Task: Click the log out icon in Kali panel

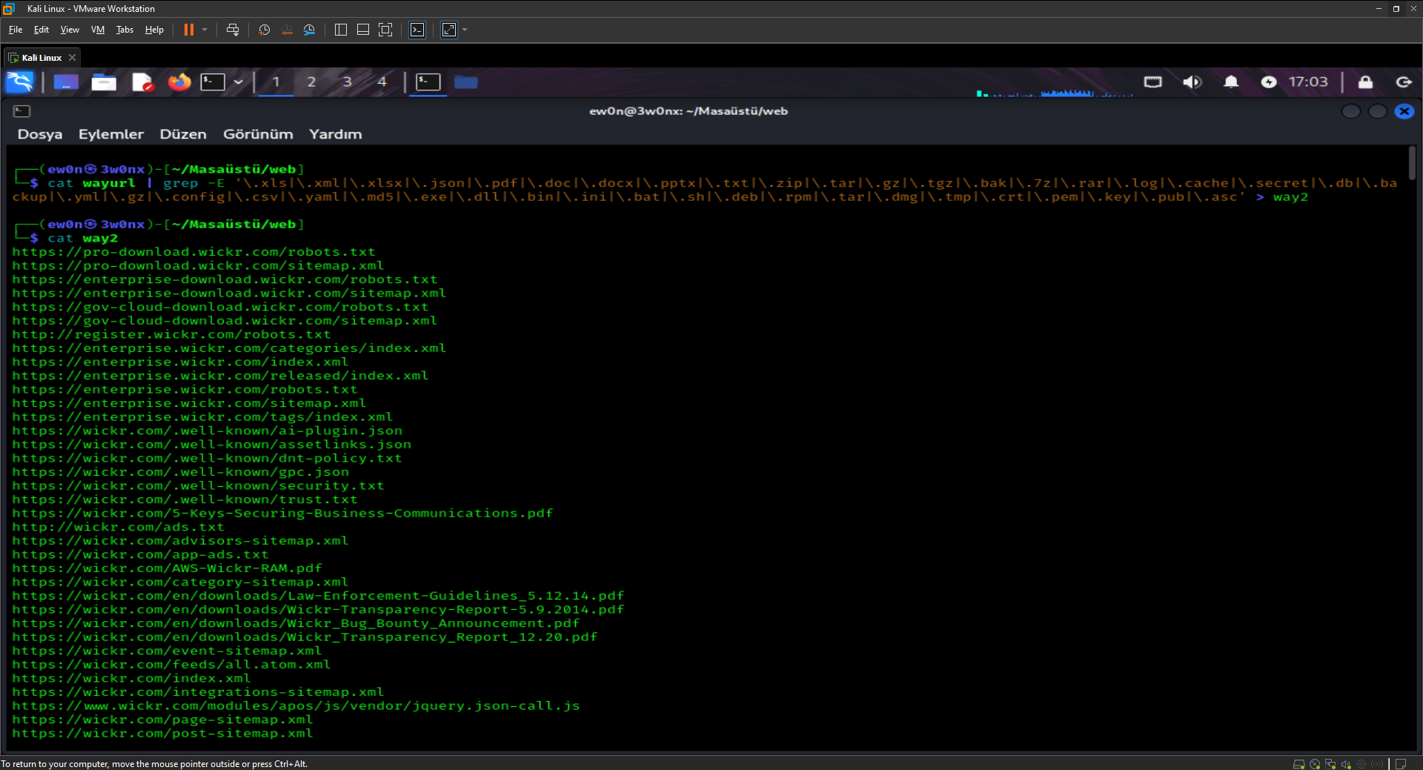Action: point(1404,82)
